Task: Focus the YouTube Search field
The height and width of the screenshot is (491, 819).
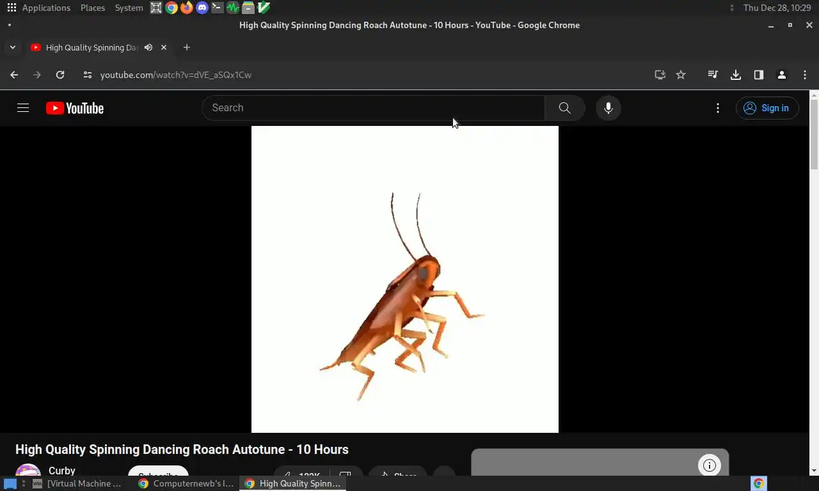Action: click(373, 108)
